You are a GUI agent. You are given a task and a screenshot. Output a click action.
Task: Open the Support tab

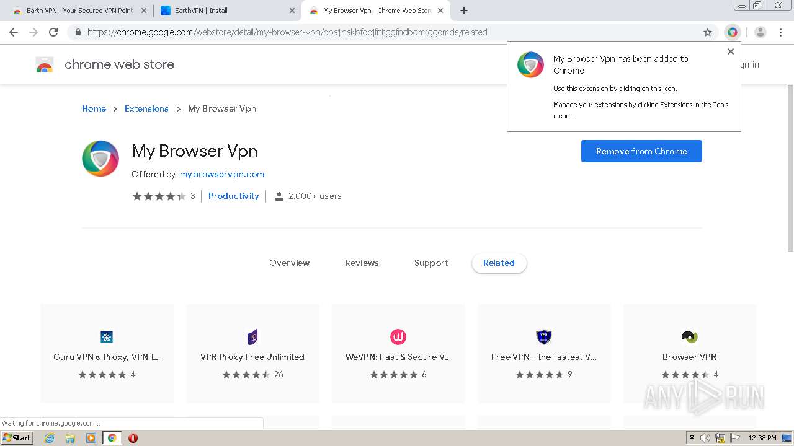point(431,263)
